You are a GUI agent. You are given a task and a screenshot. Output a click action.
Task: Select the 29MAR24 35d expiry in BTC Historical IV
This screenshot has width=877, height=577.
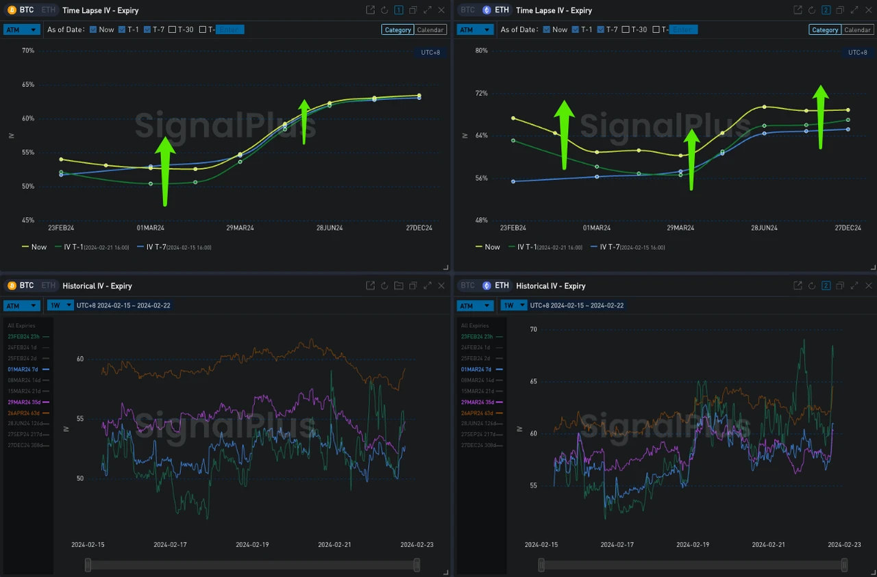[x=25, y=402]
